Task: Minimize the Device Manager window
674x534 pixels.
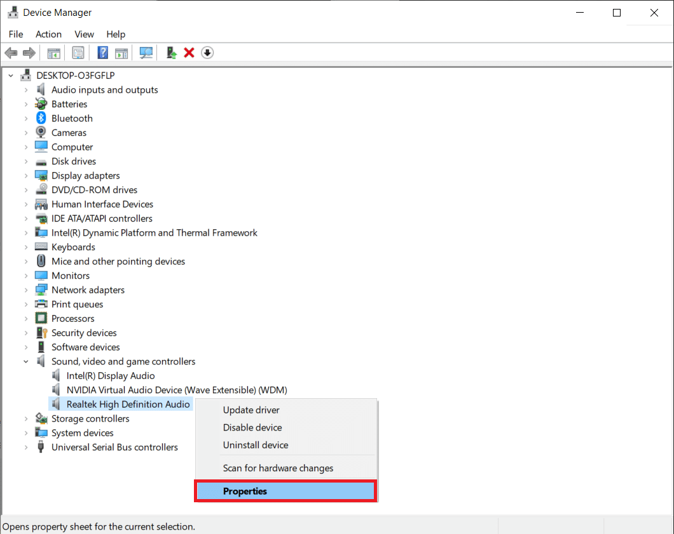Action: 579,13
